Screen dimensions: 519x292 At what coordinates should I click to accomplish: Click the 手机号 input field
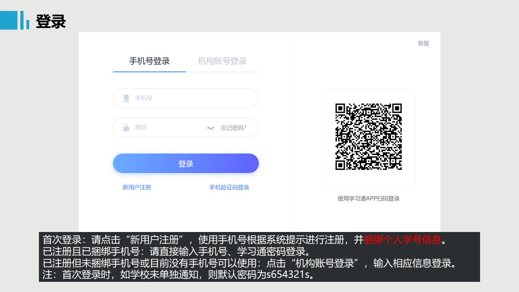[186, 98]
